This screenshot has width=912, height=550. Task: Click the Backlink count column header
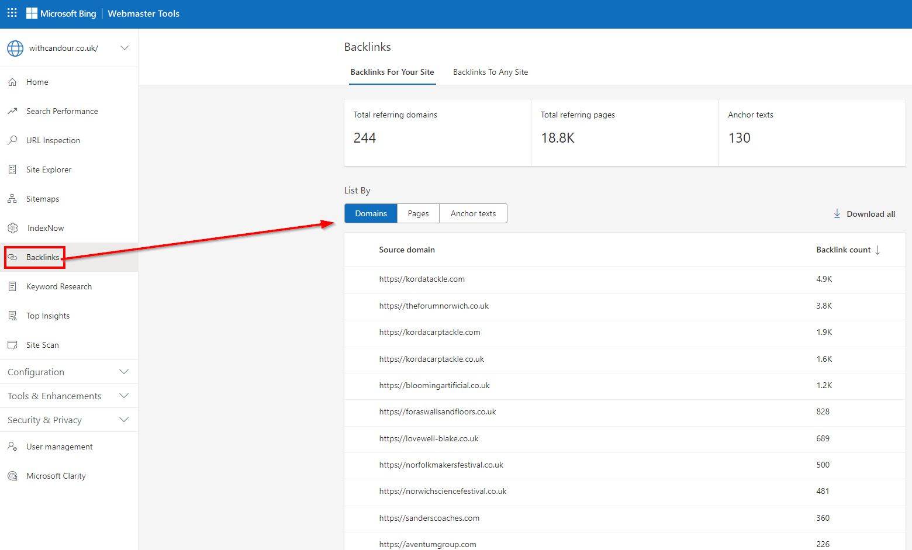pos(848,250)
